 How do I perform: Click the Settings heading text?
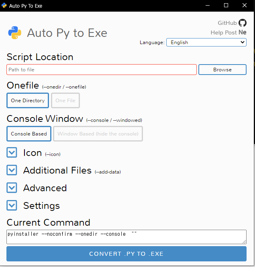point(41,206)
